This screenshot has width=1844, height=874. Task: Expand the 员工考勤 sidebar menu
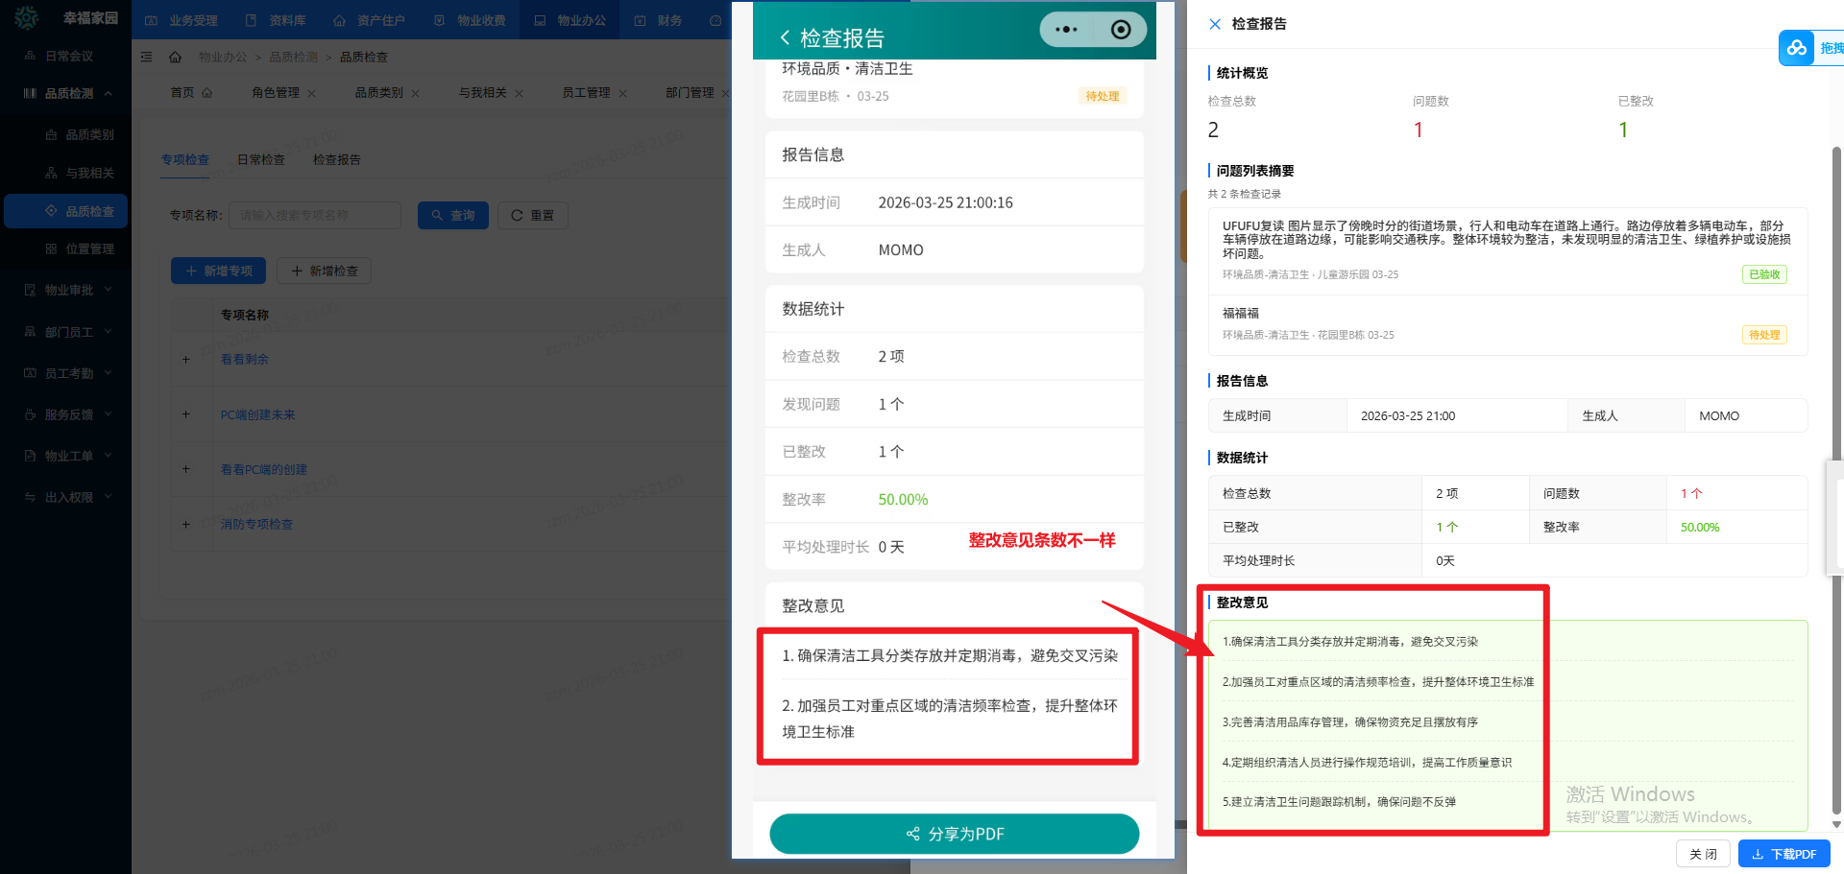pyautogui.click(x=108, y=373)
